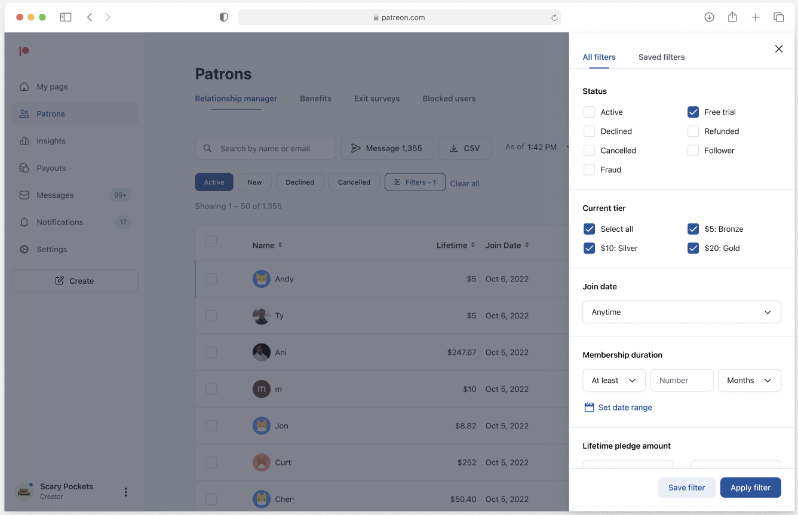Open Notifications bell in sidebar
The width and height of the screenshot is (798, 515).
coord(24,222)
